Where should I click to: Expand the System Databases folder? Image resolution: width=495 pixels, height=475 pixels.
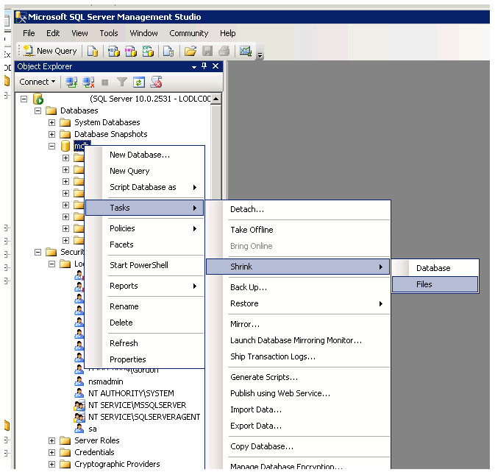coord(52,122)
